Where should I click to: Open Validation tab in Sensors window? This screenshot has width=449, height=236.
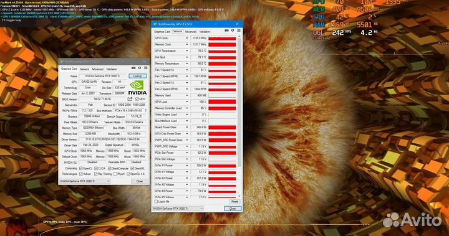[205, 32]
